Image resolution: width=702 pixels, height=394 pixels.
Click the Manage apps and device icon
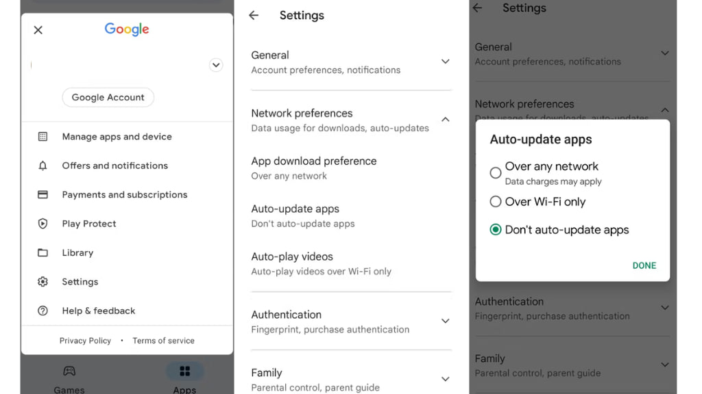[43, 137]
